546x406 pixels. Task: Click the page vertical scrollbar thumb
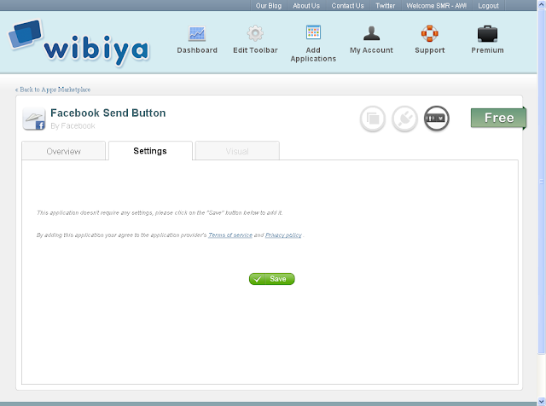tap(542, 183)
